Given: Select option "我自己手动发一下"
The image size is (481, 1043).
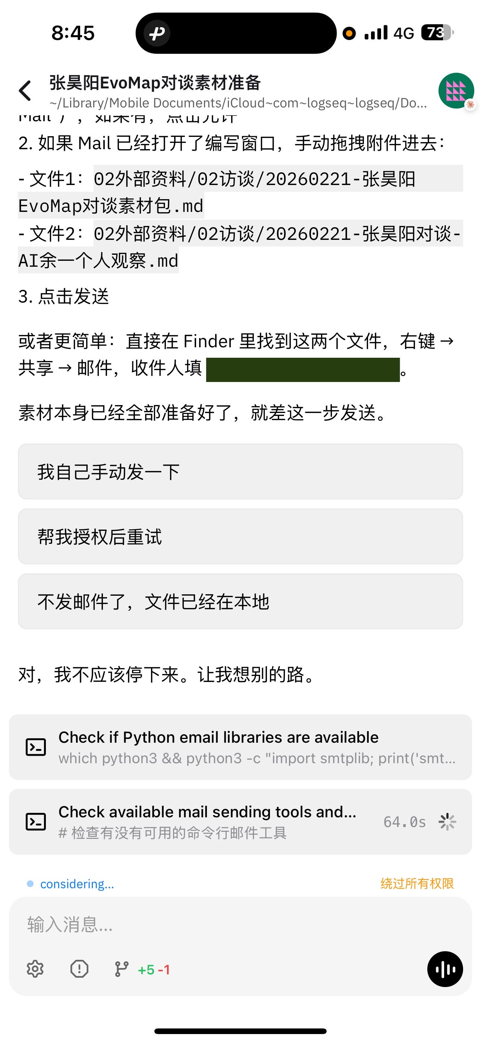Looking at the screenshot, I should click(x=240, y=472).
